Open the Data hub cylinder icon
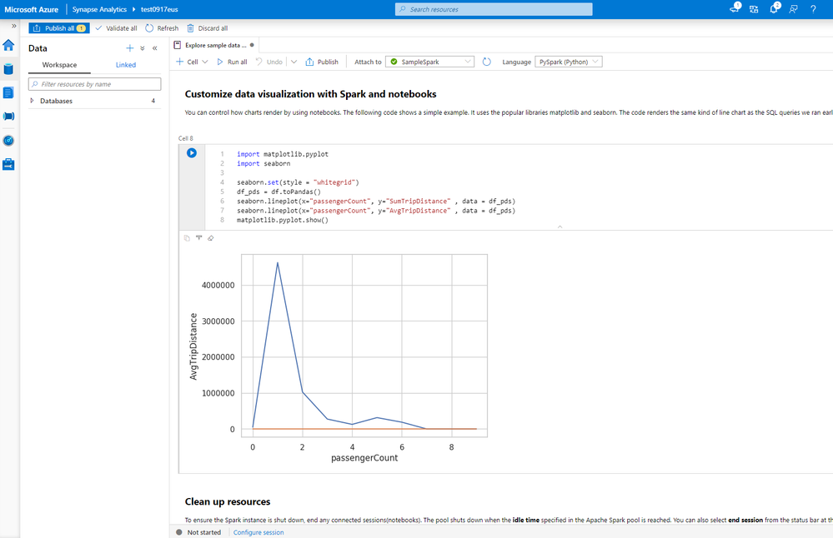 coord(8,69)
